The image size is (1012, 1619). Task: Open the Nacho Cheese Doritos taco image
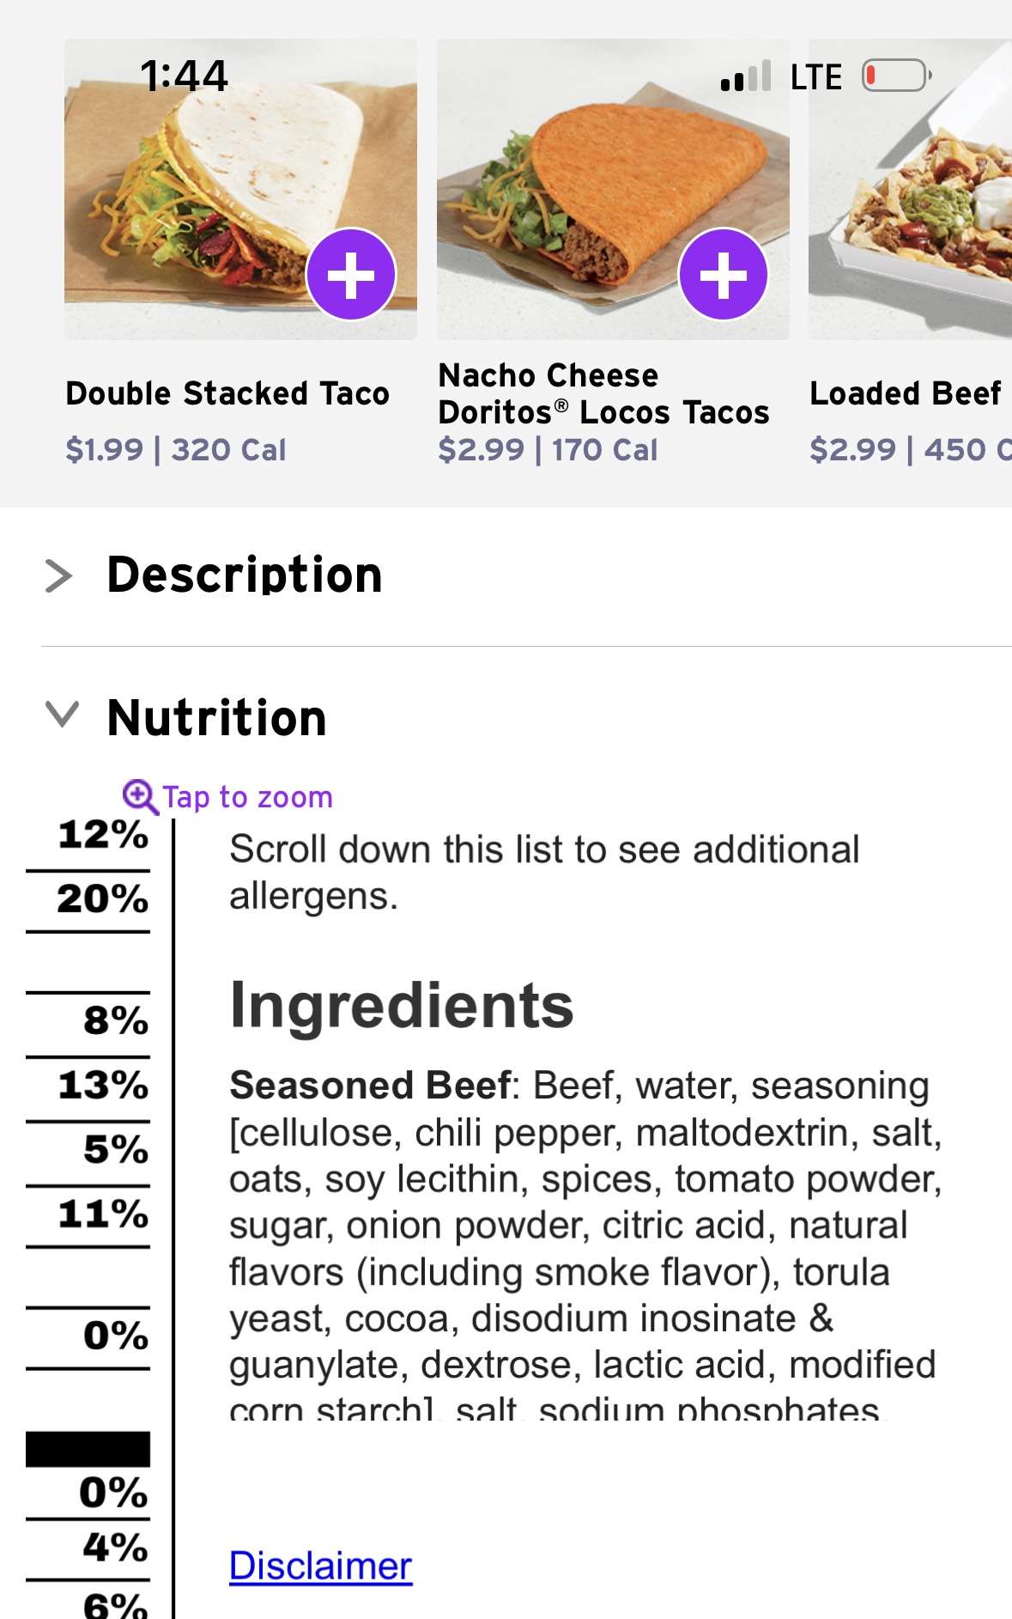(613, 189)
